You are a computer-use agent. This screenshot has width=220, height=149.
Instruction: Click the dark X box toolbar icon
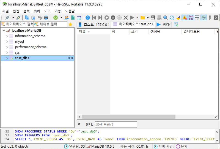click(216, 18)
